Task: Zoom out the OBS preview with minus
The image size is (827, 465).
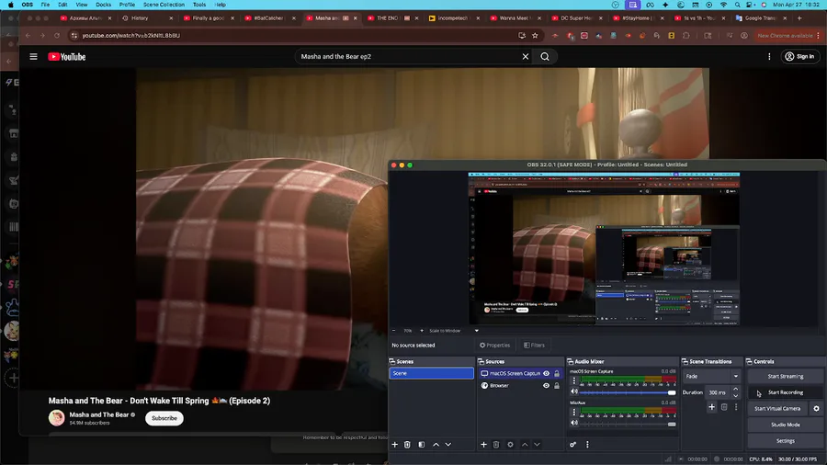Action: [393, 331]
